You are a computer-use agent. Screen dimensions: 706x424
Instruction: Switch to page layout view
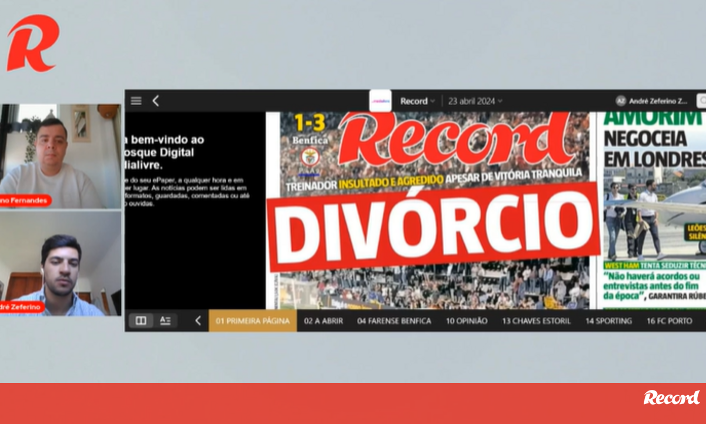coord(141,320)
